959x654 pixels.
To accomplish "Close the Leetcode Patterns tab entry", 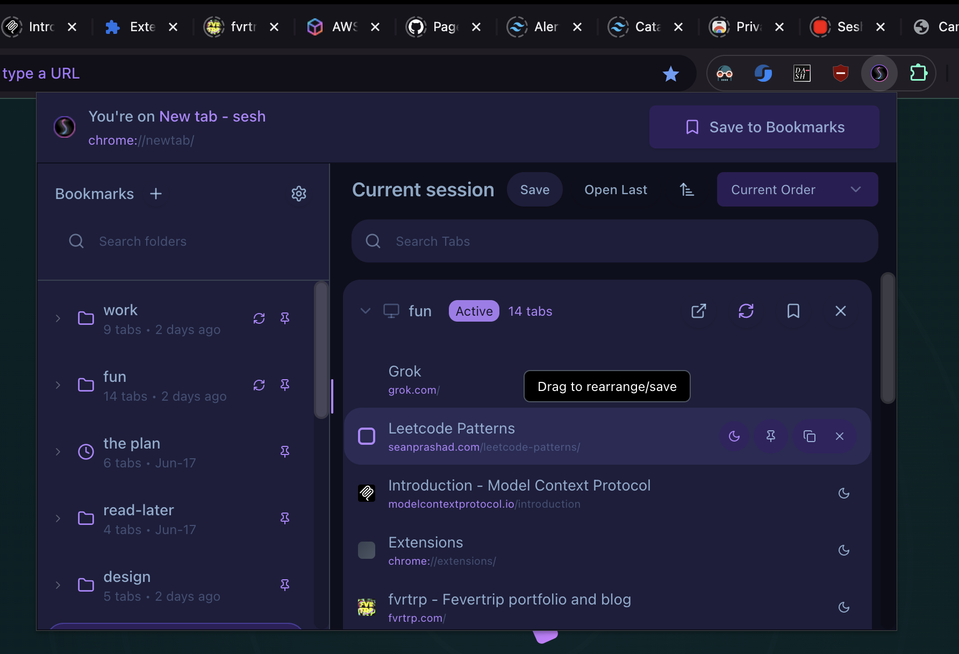I will [839, 436].
